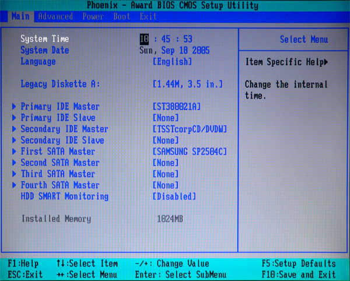Click [None] value for Fourth SATA Master
Image resolution: width=350 pixels, height=281 pixels.
(166, 185)
